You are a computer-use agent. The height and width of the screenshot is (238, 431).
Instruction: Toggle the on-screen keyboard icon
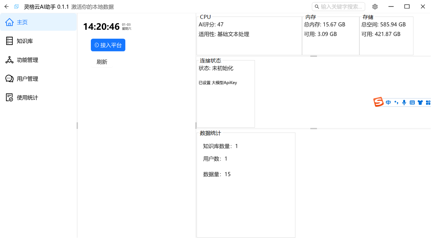pyautogui.click(x=412, y=102)
